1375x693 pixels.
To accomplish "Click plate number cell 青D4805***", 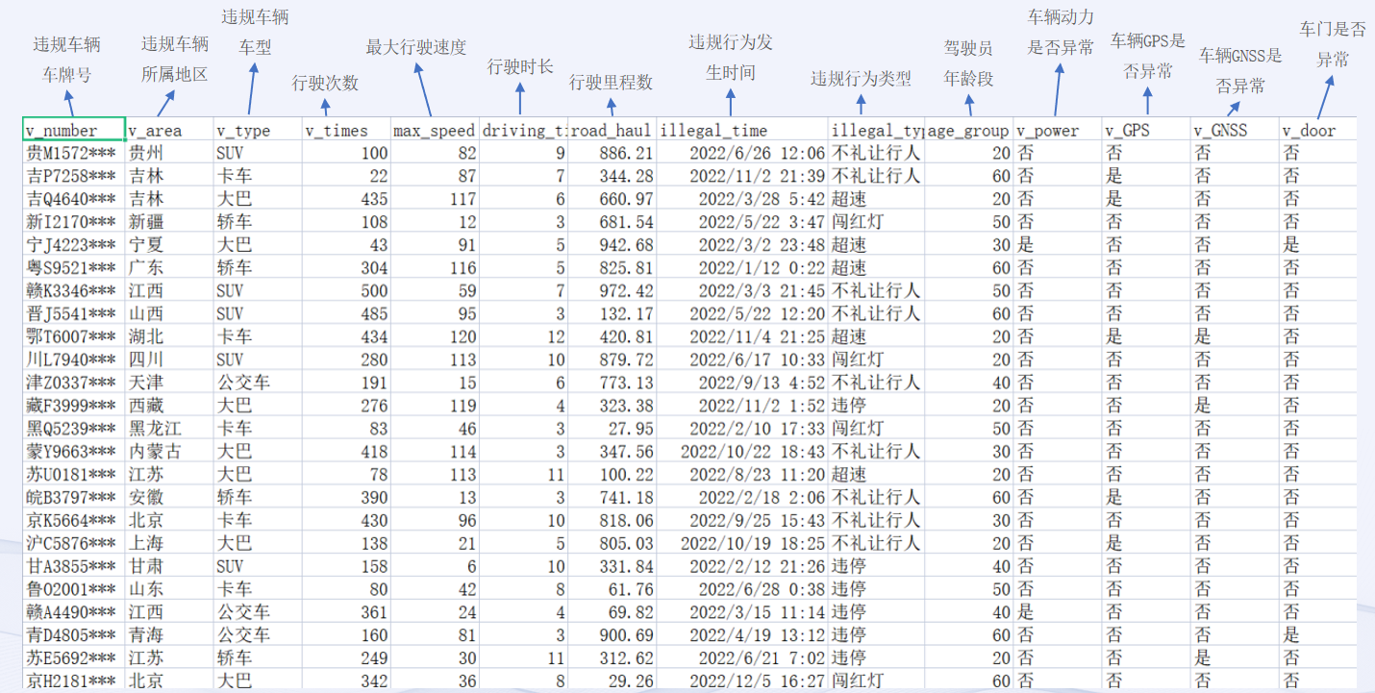I will (74, 635).
